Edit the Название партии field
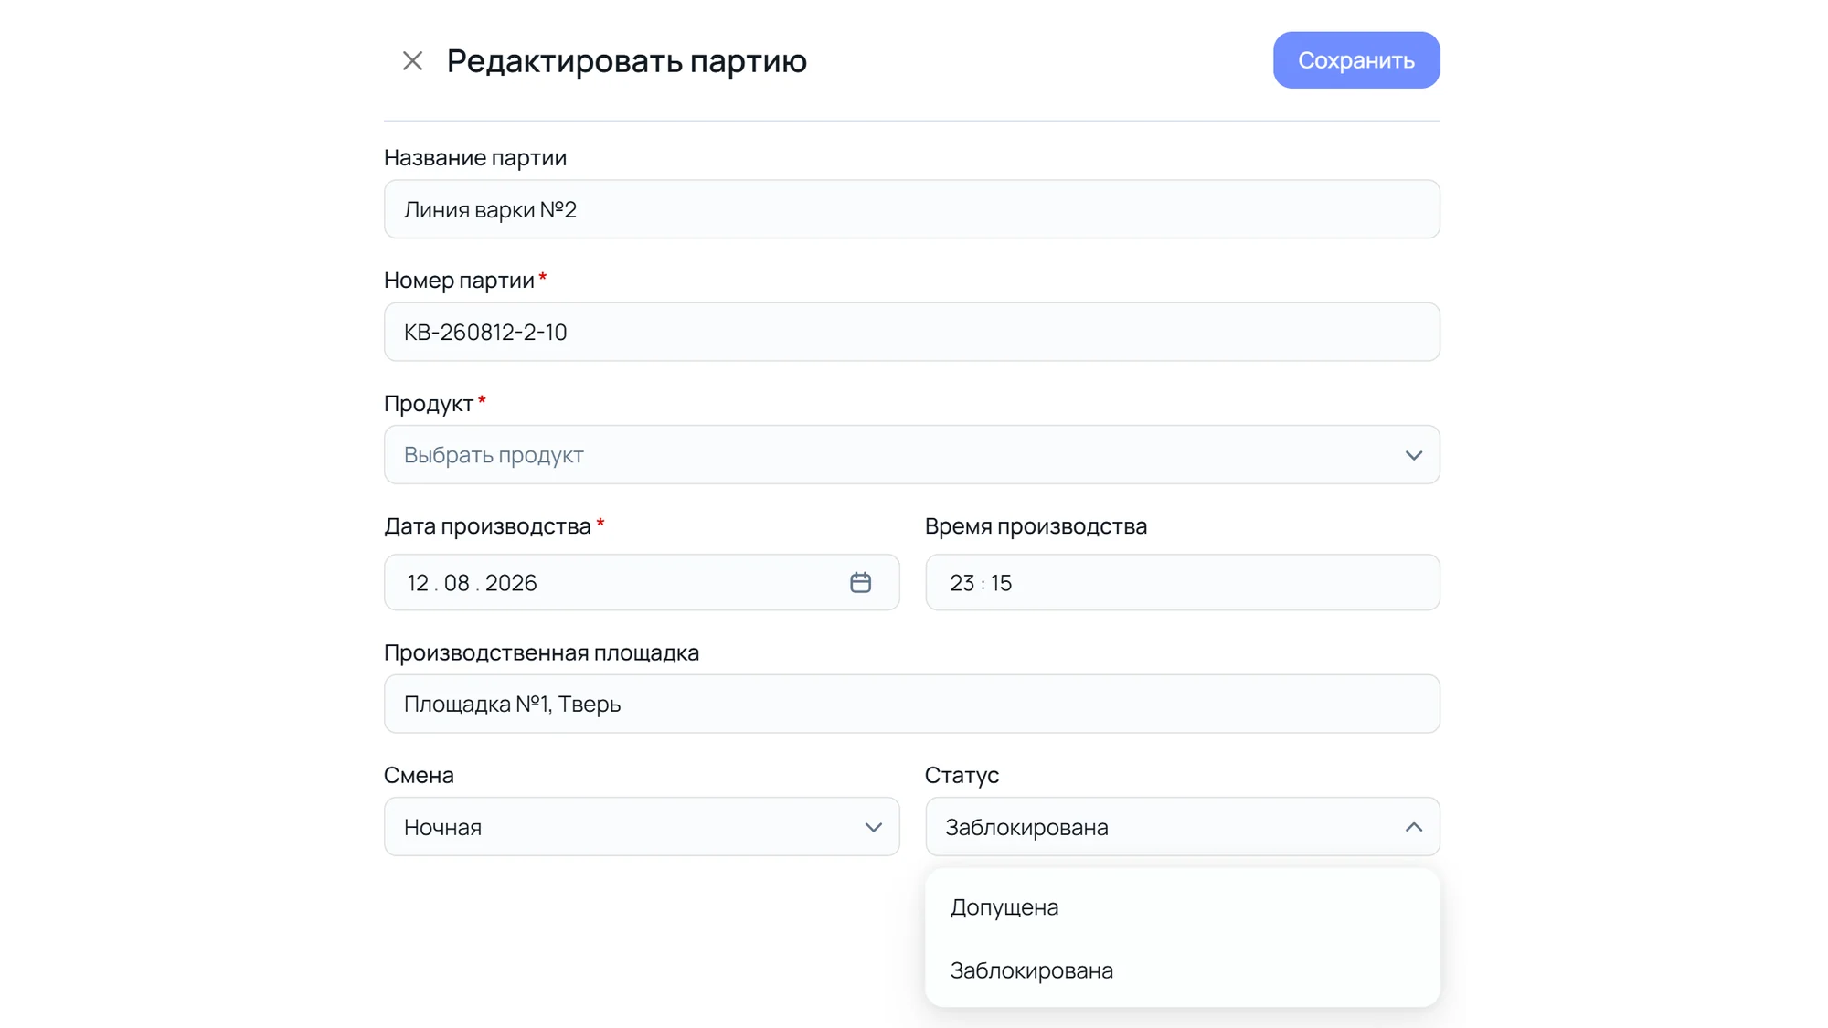Screen dimensions: 1828x1028 coord(912,209)
